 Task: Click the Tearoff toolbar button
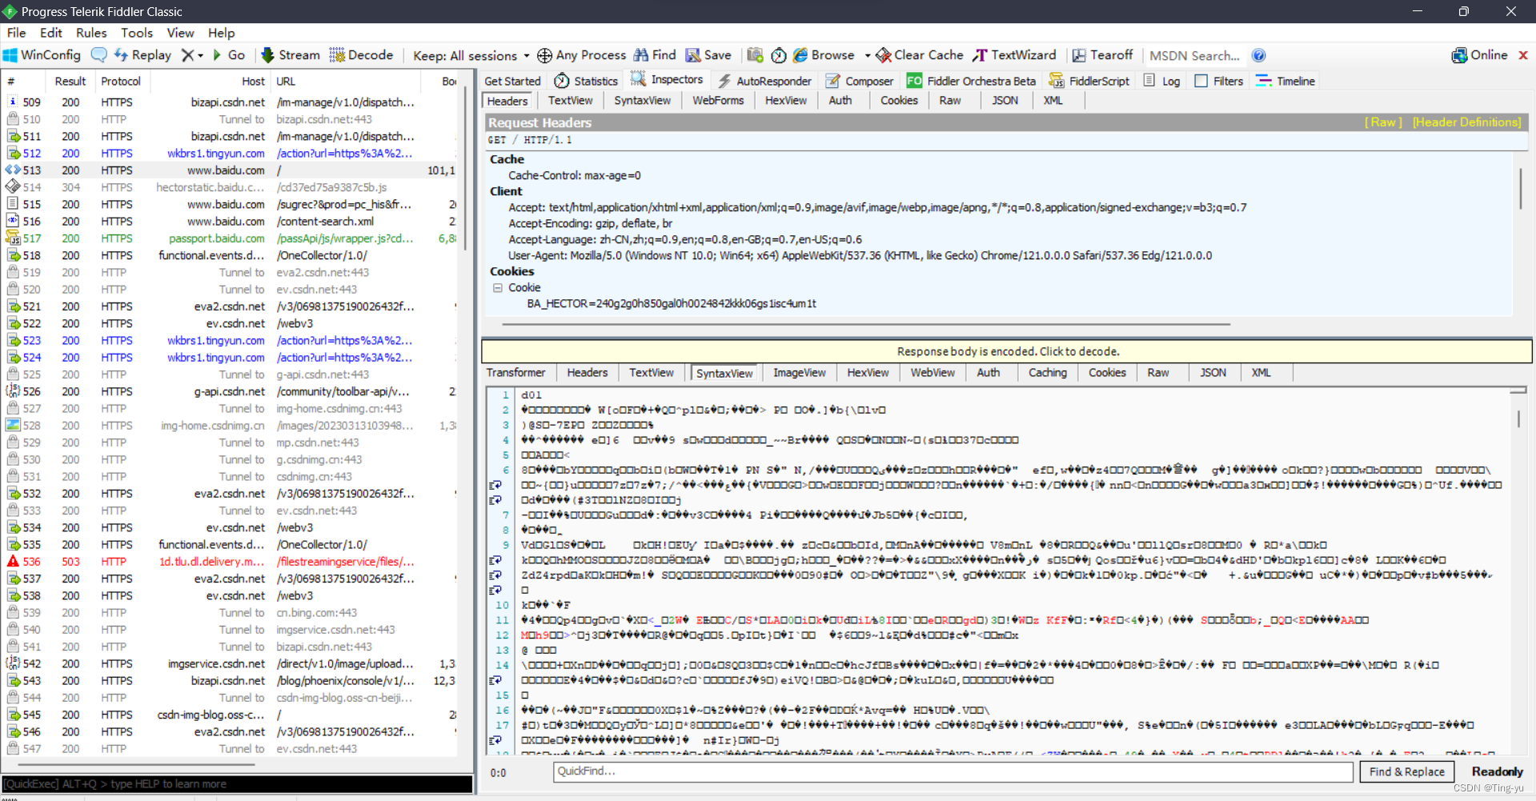1103,55
